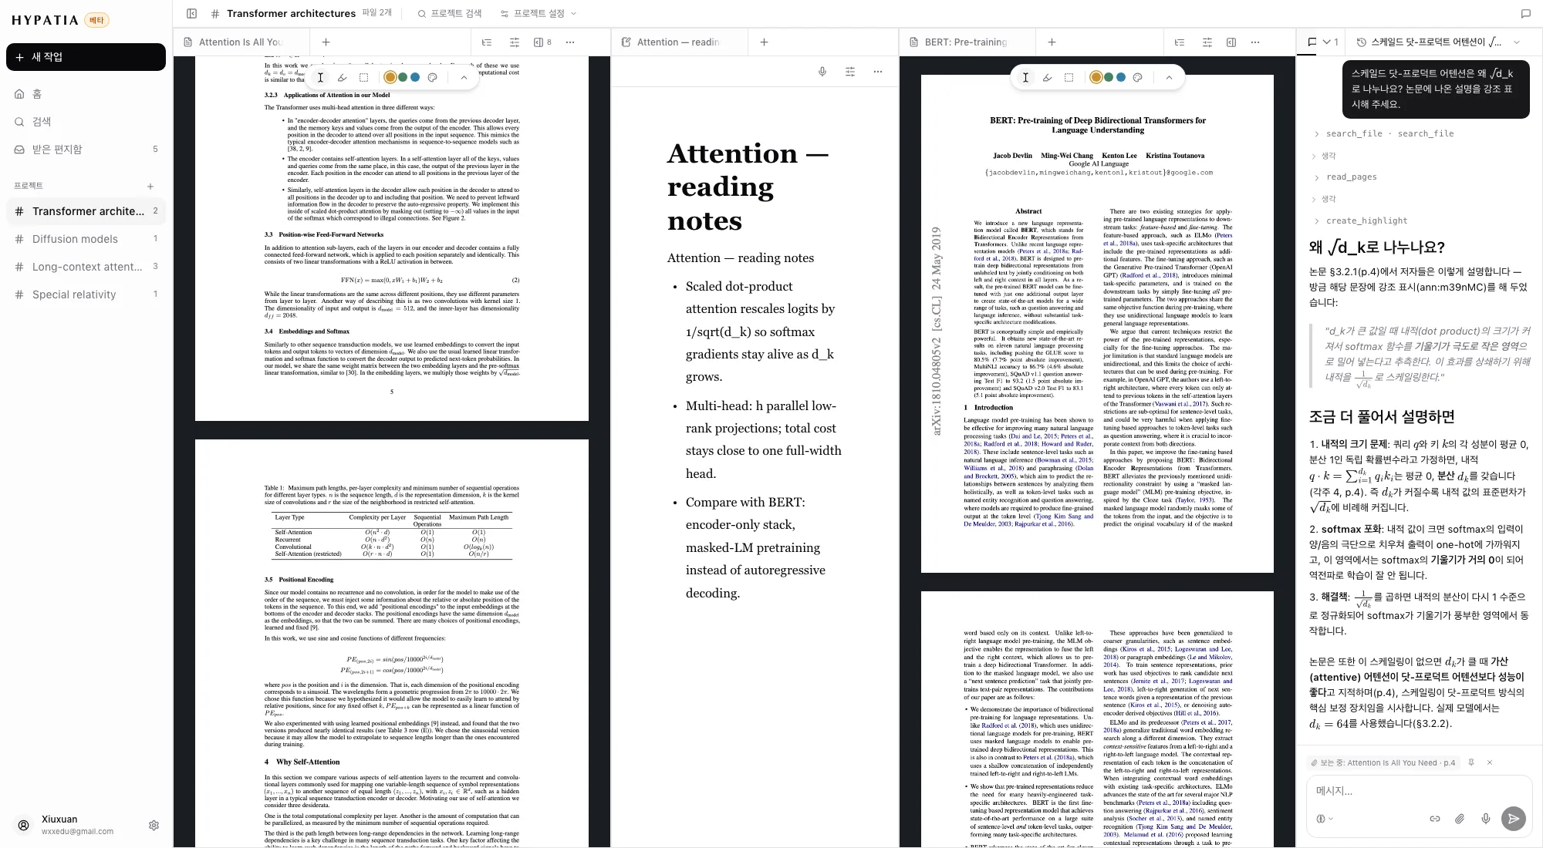The height and width of the screenshot is (848, 1543).
Task: Expand the read_pages tool call step
Action: pyautogui.click(x=1345, y=177)
